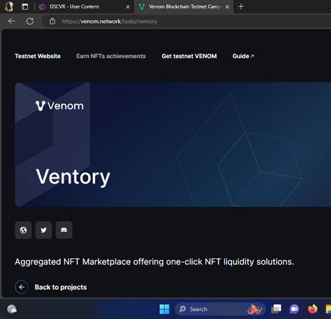Open Get testnet VENOM nav item
Image resolution: width=331 pixels, height=319 pixels.
coord(189,56)
